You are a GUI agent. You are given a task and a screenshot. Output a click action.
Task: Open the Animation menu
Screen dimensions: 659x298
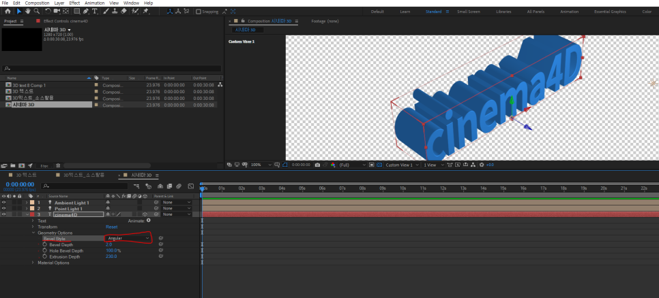pyautogui.click(x=95, y=3)
